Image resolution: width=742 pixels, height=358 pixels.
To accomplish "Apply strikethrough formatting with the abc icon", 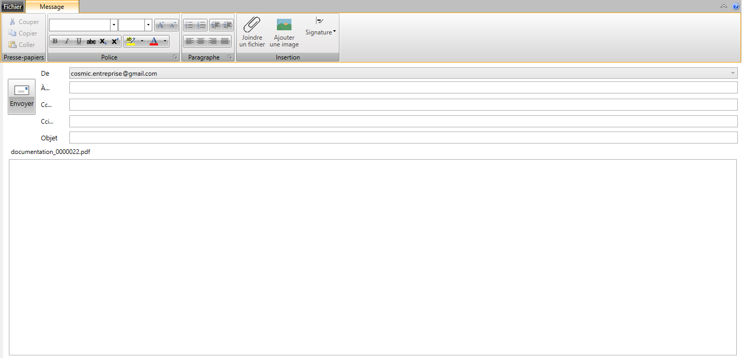I will pos(91,41).
